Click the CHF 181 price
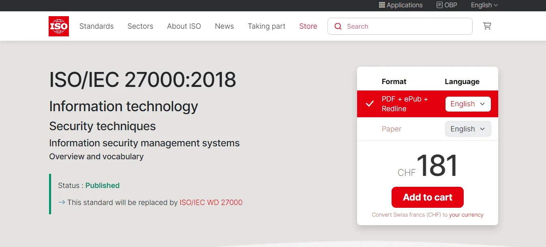This screenshot has width=546, height=247. pyautogui.click(x=428, y=166)
